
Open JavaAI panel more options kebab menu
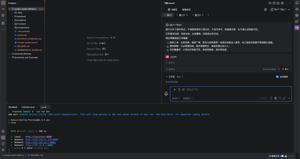point(286,3)
